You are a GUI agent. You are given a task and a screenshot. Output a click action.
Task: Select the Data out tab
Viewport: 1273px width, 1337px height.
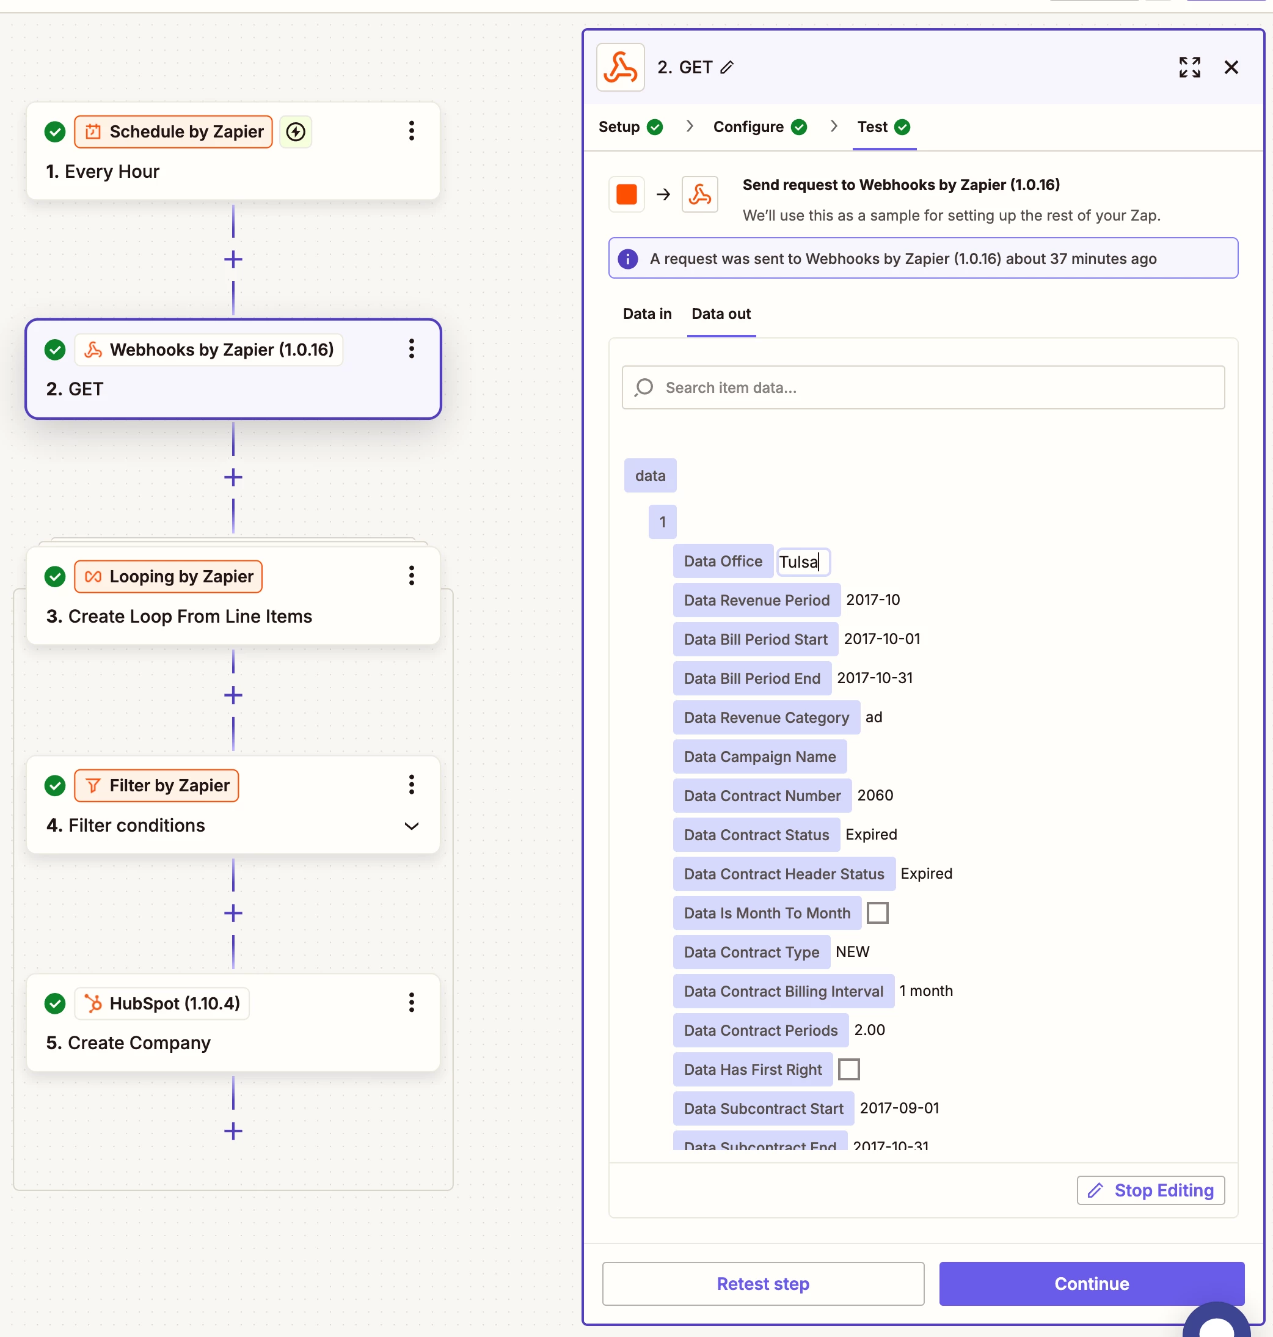pos(721,313)
